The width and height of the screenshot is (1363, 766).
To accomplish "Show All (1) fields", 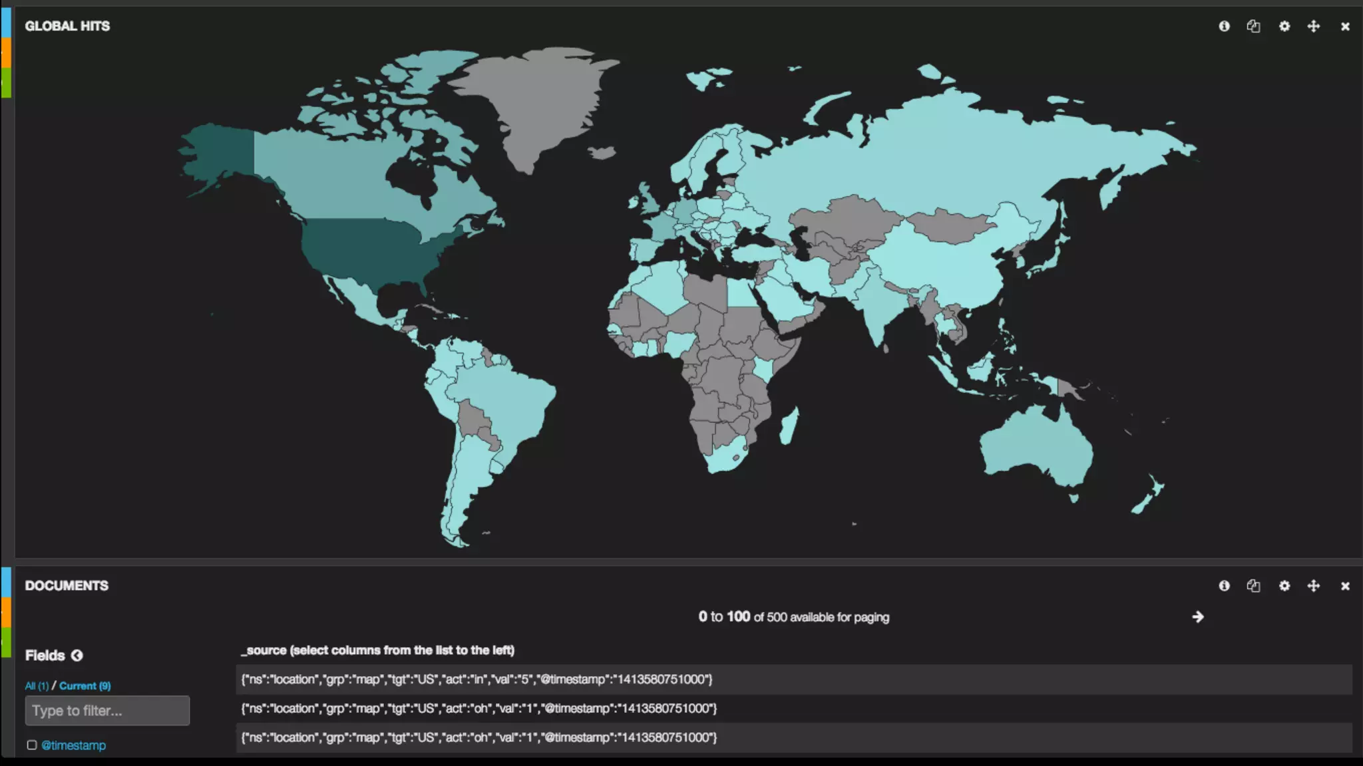I will click(x=37, y=686).
